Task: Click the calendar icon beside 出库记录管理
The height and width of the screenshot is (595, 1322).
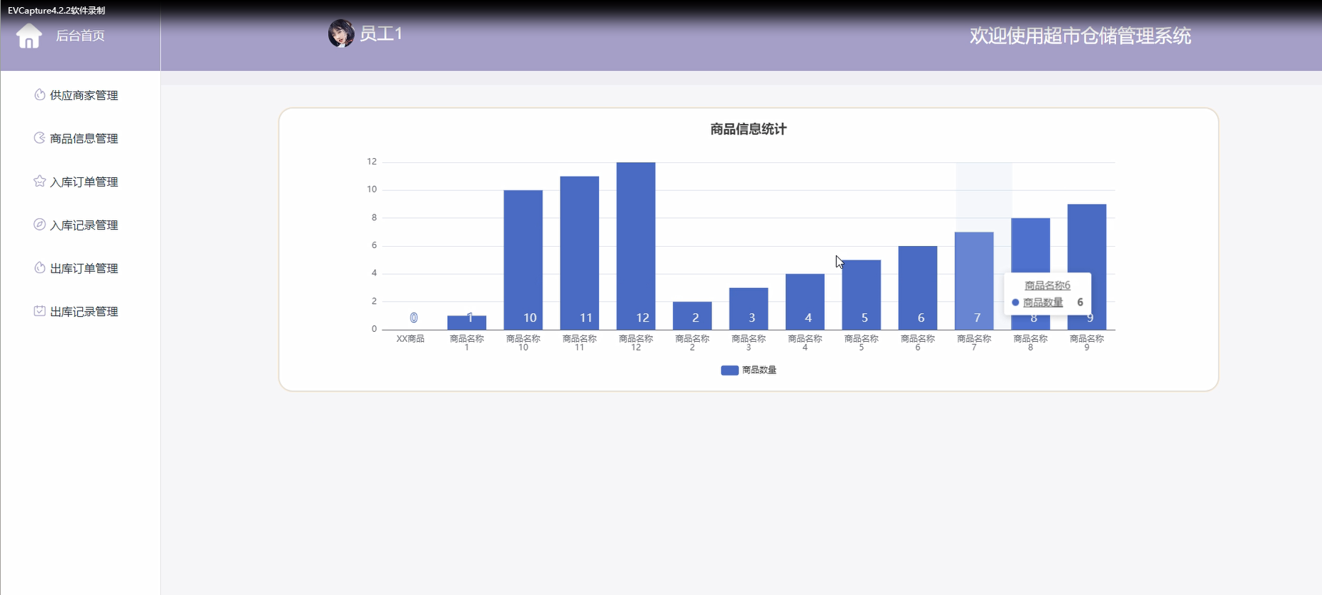Action: (39, 310)
